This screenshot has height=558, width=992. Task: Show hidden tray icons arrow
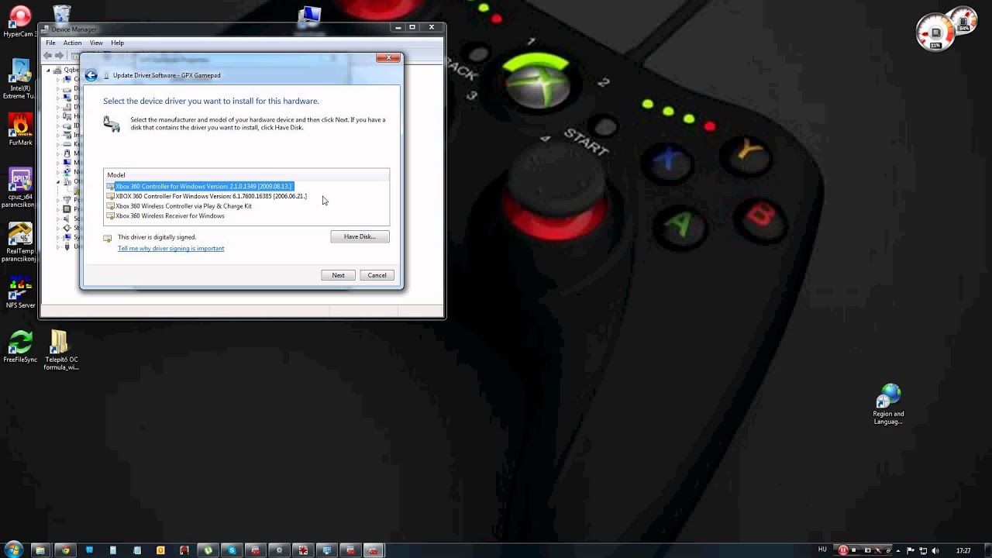click(x=898, y=550)
